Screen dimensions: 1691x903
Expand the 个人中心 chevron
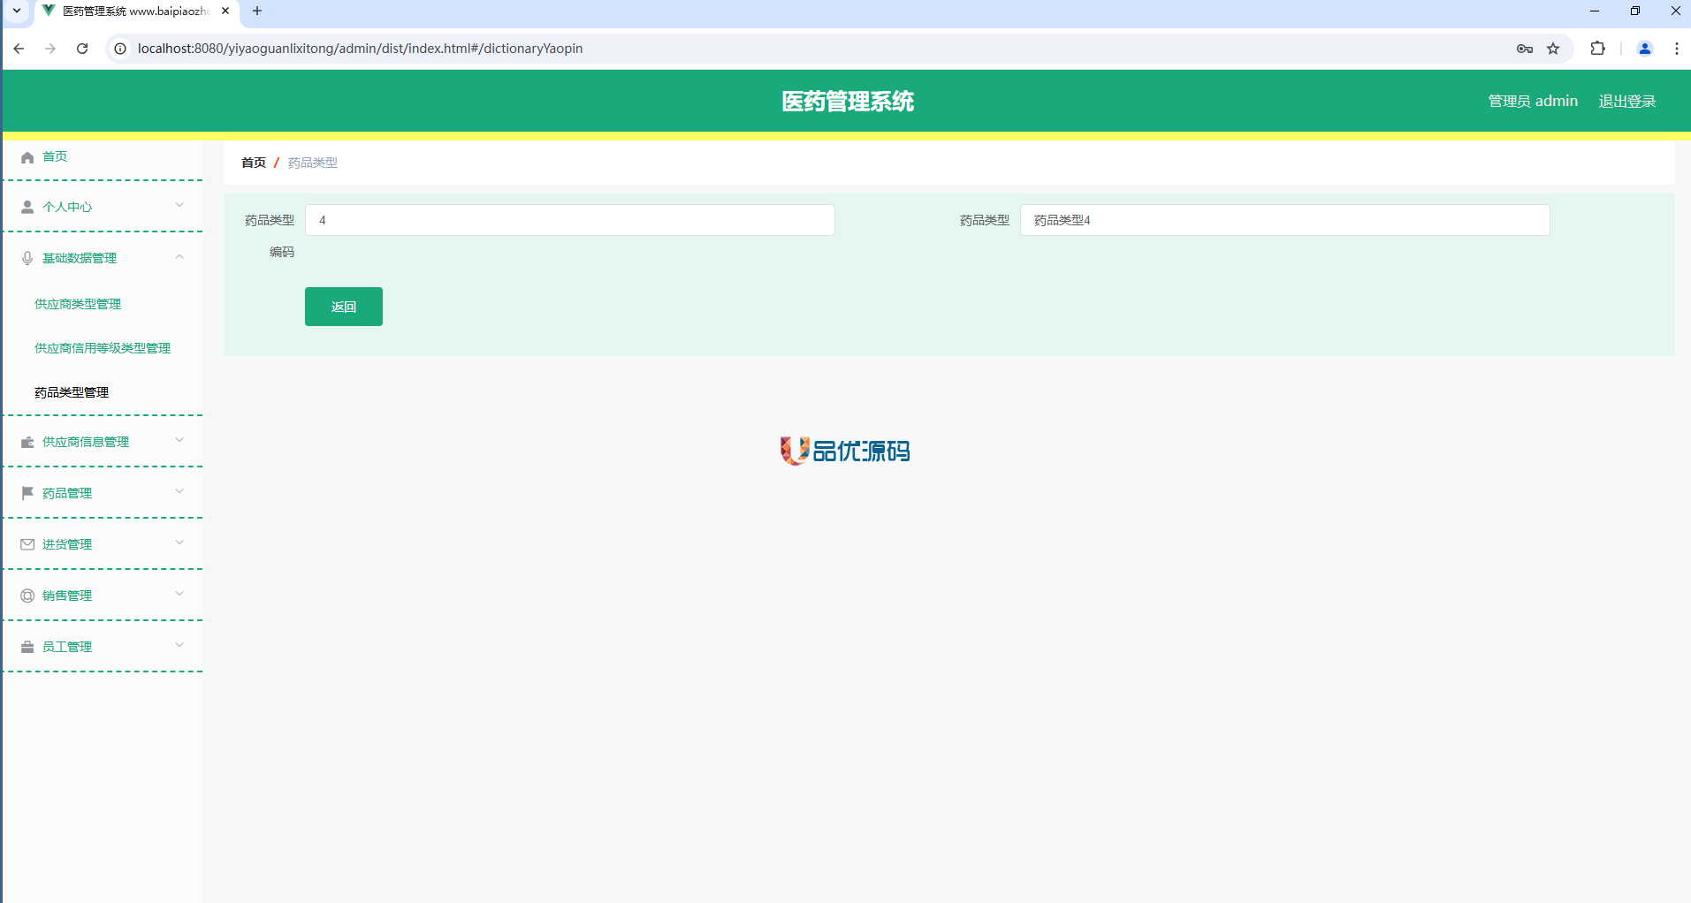click(179, 205)
